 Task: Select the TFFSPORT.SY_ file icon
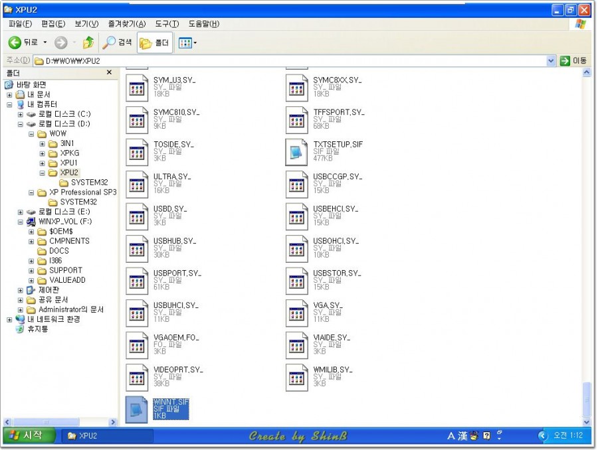coord(297,120)
